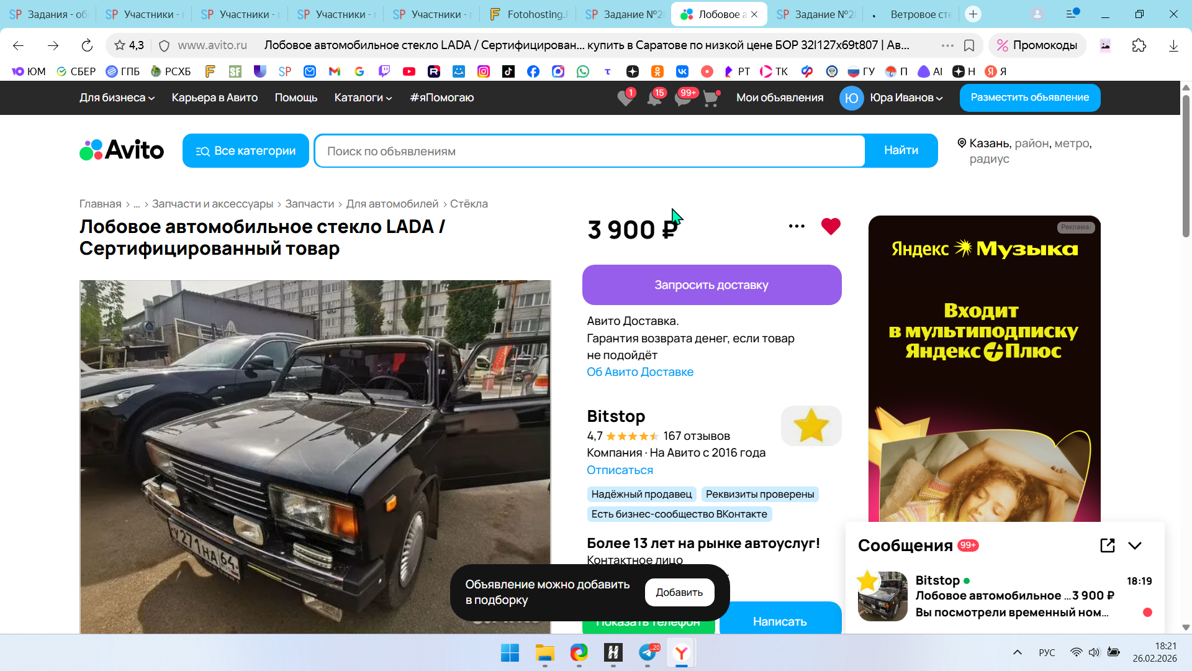Open Об Авито Доставке link
This screenshot has width=1192, height=671.
(x=640, y=372)
